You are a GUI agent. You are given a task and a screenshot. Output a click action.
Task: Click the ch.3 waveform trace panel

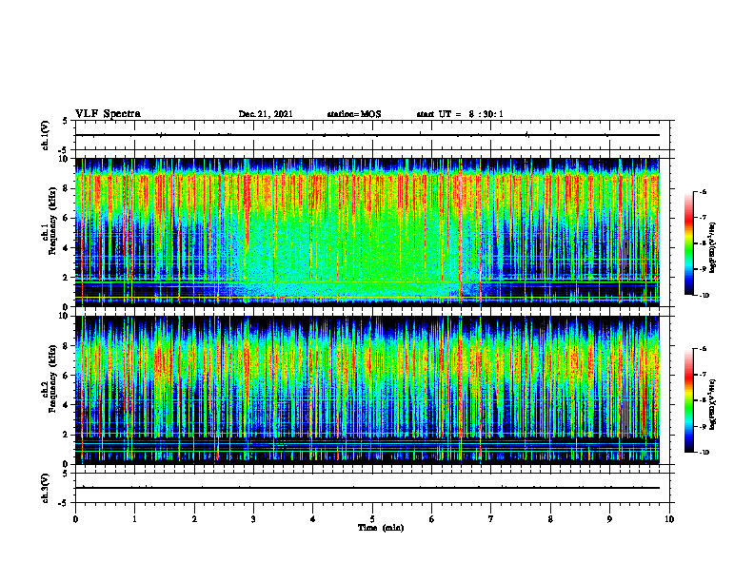tap(372, 488)
